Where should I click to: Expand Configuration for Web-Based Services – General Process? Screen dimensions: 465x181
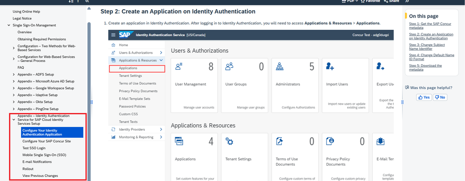(14, 59)
